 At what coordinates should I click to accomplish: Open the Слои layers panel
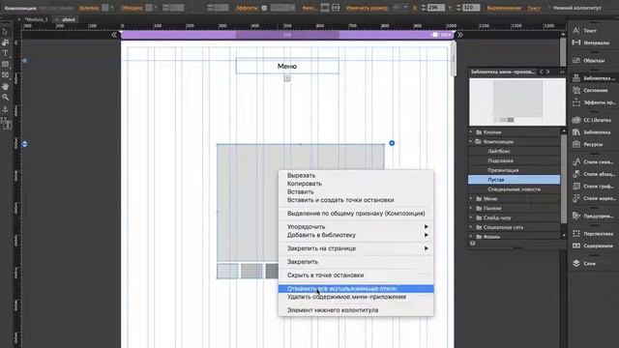click(584, 264)
